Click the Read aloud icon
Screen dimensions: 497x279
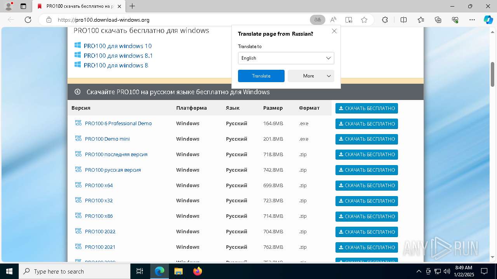[333, 20]
